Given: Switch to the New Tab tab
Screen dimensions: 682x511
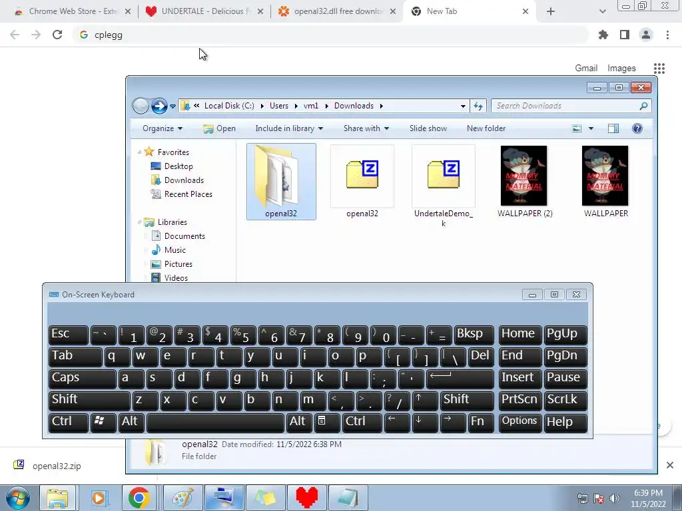Looking at the screenshot, I should click(470, 11).
